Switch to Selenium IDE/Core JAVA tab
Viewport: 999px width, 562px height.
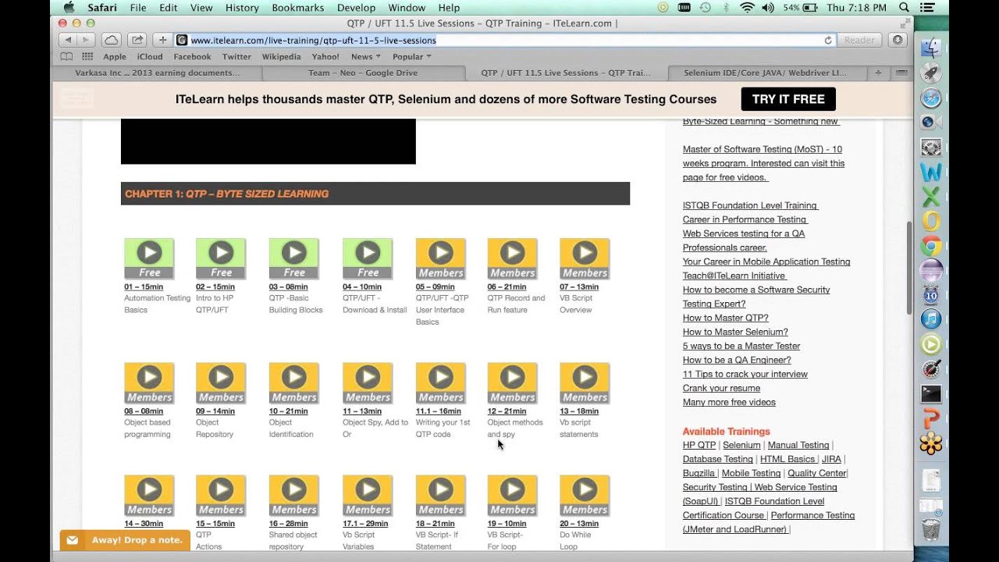[x=765, y=73]
